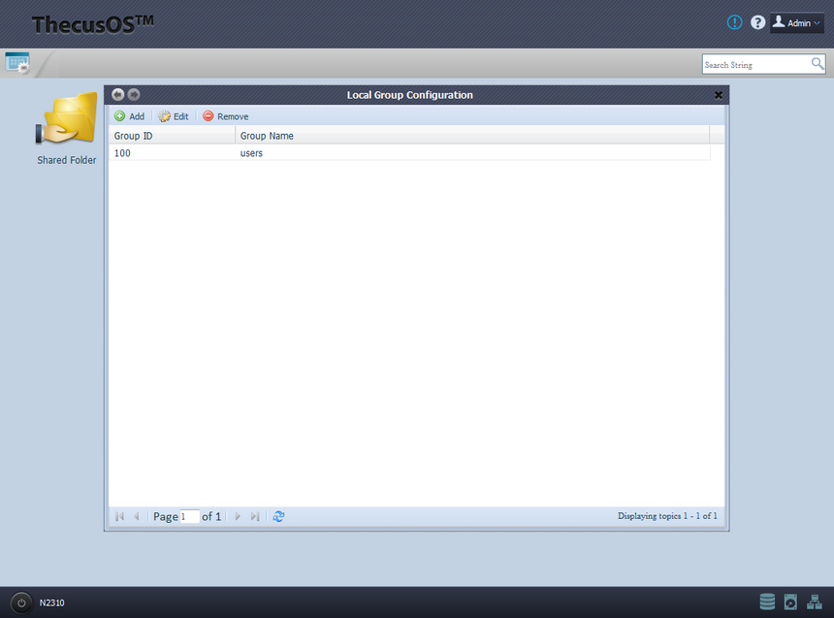Focus the Search String field
The width and height of the screenshot is (834, 618).
[755, 65]
